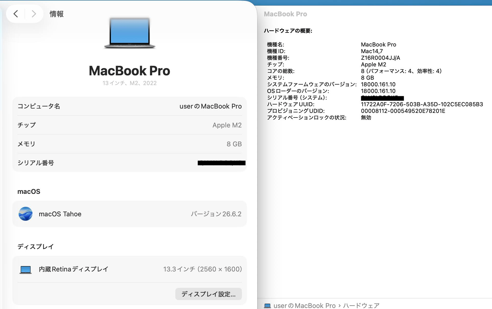
Task: Click the 機種番号 label
Action: [278, 58]
